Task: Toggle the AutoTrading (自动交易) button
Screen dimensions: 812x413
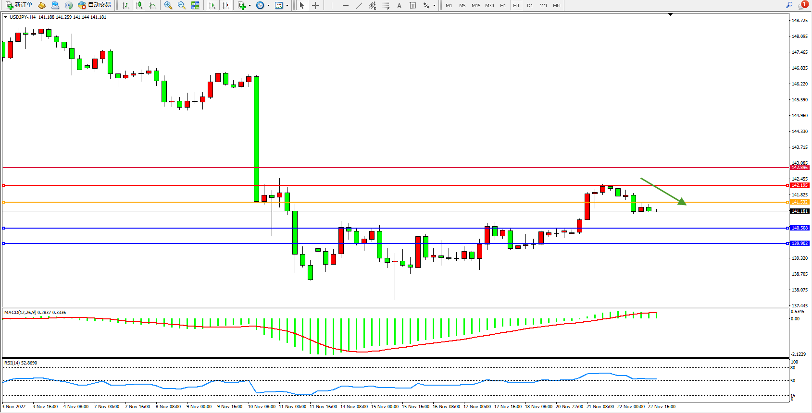Action: point(95,5)
